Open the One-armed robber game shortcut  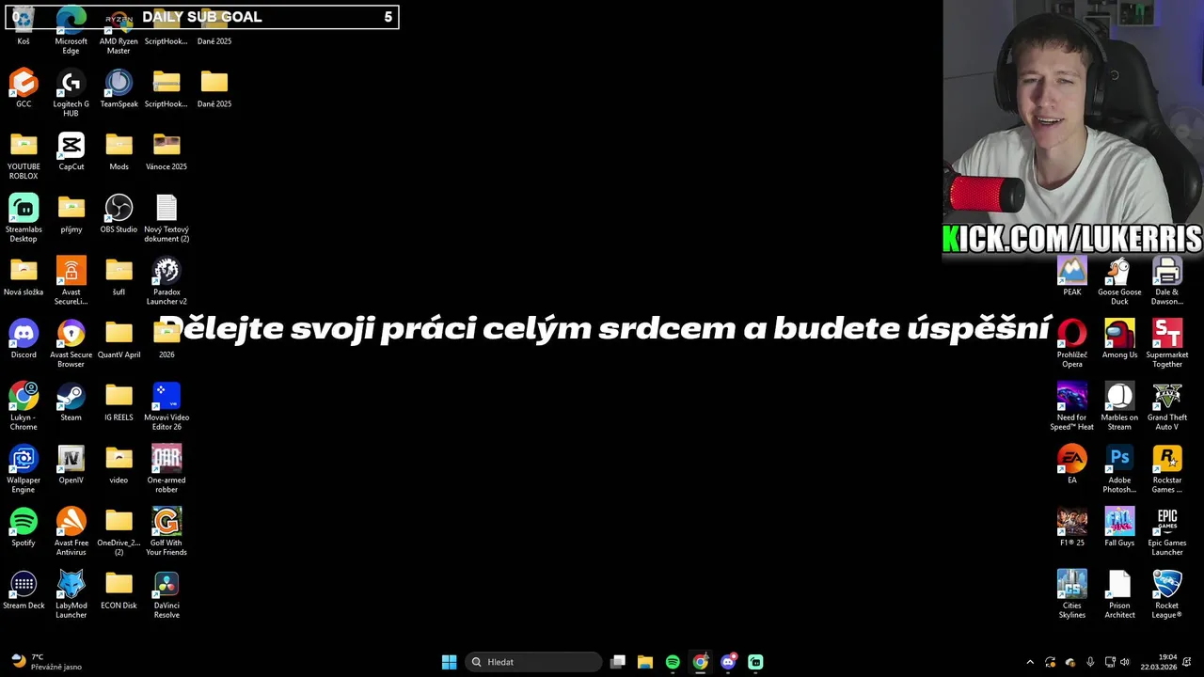(166, 469)
